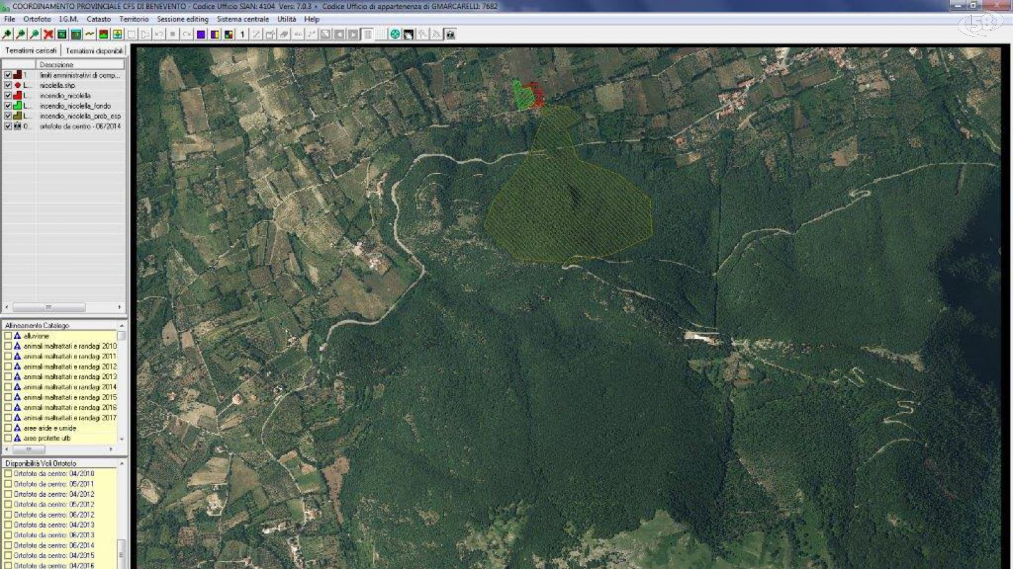Screen dimensions: 1013x569
Task: Open the Sessione editing menu
Action: (x=182, y=19)
